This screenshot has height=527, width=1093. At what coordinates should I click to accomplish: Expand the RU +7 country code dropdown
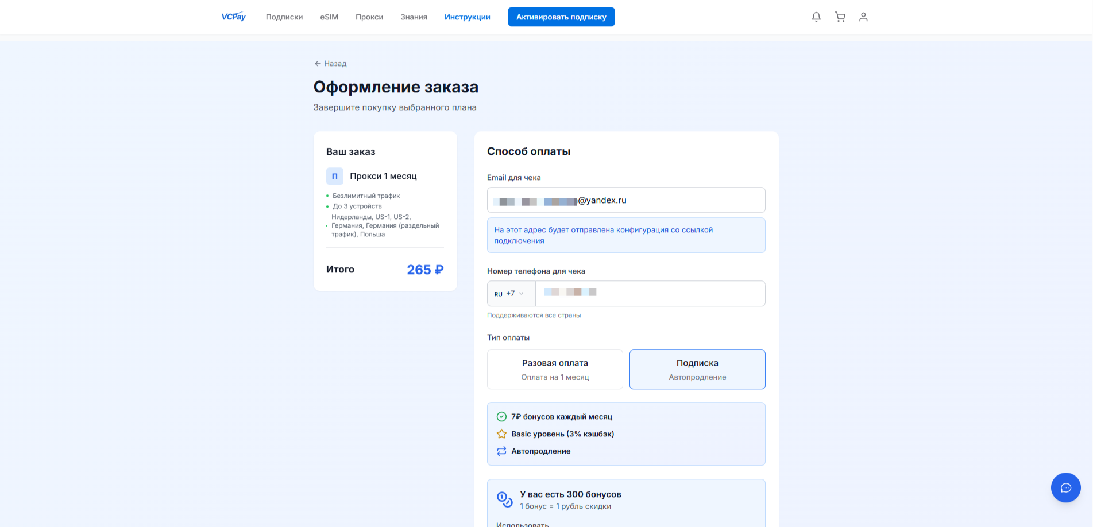pos(511,294)
